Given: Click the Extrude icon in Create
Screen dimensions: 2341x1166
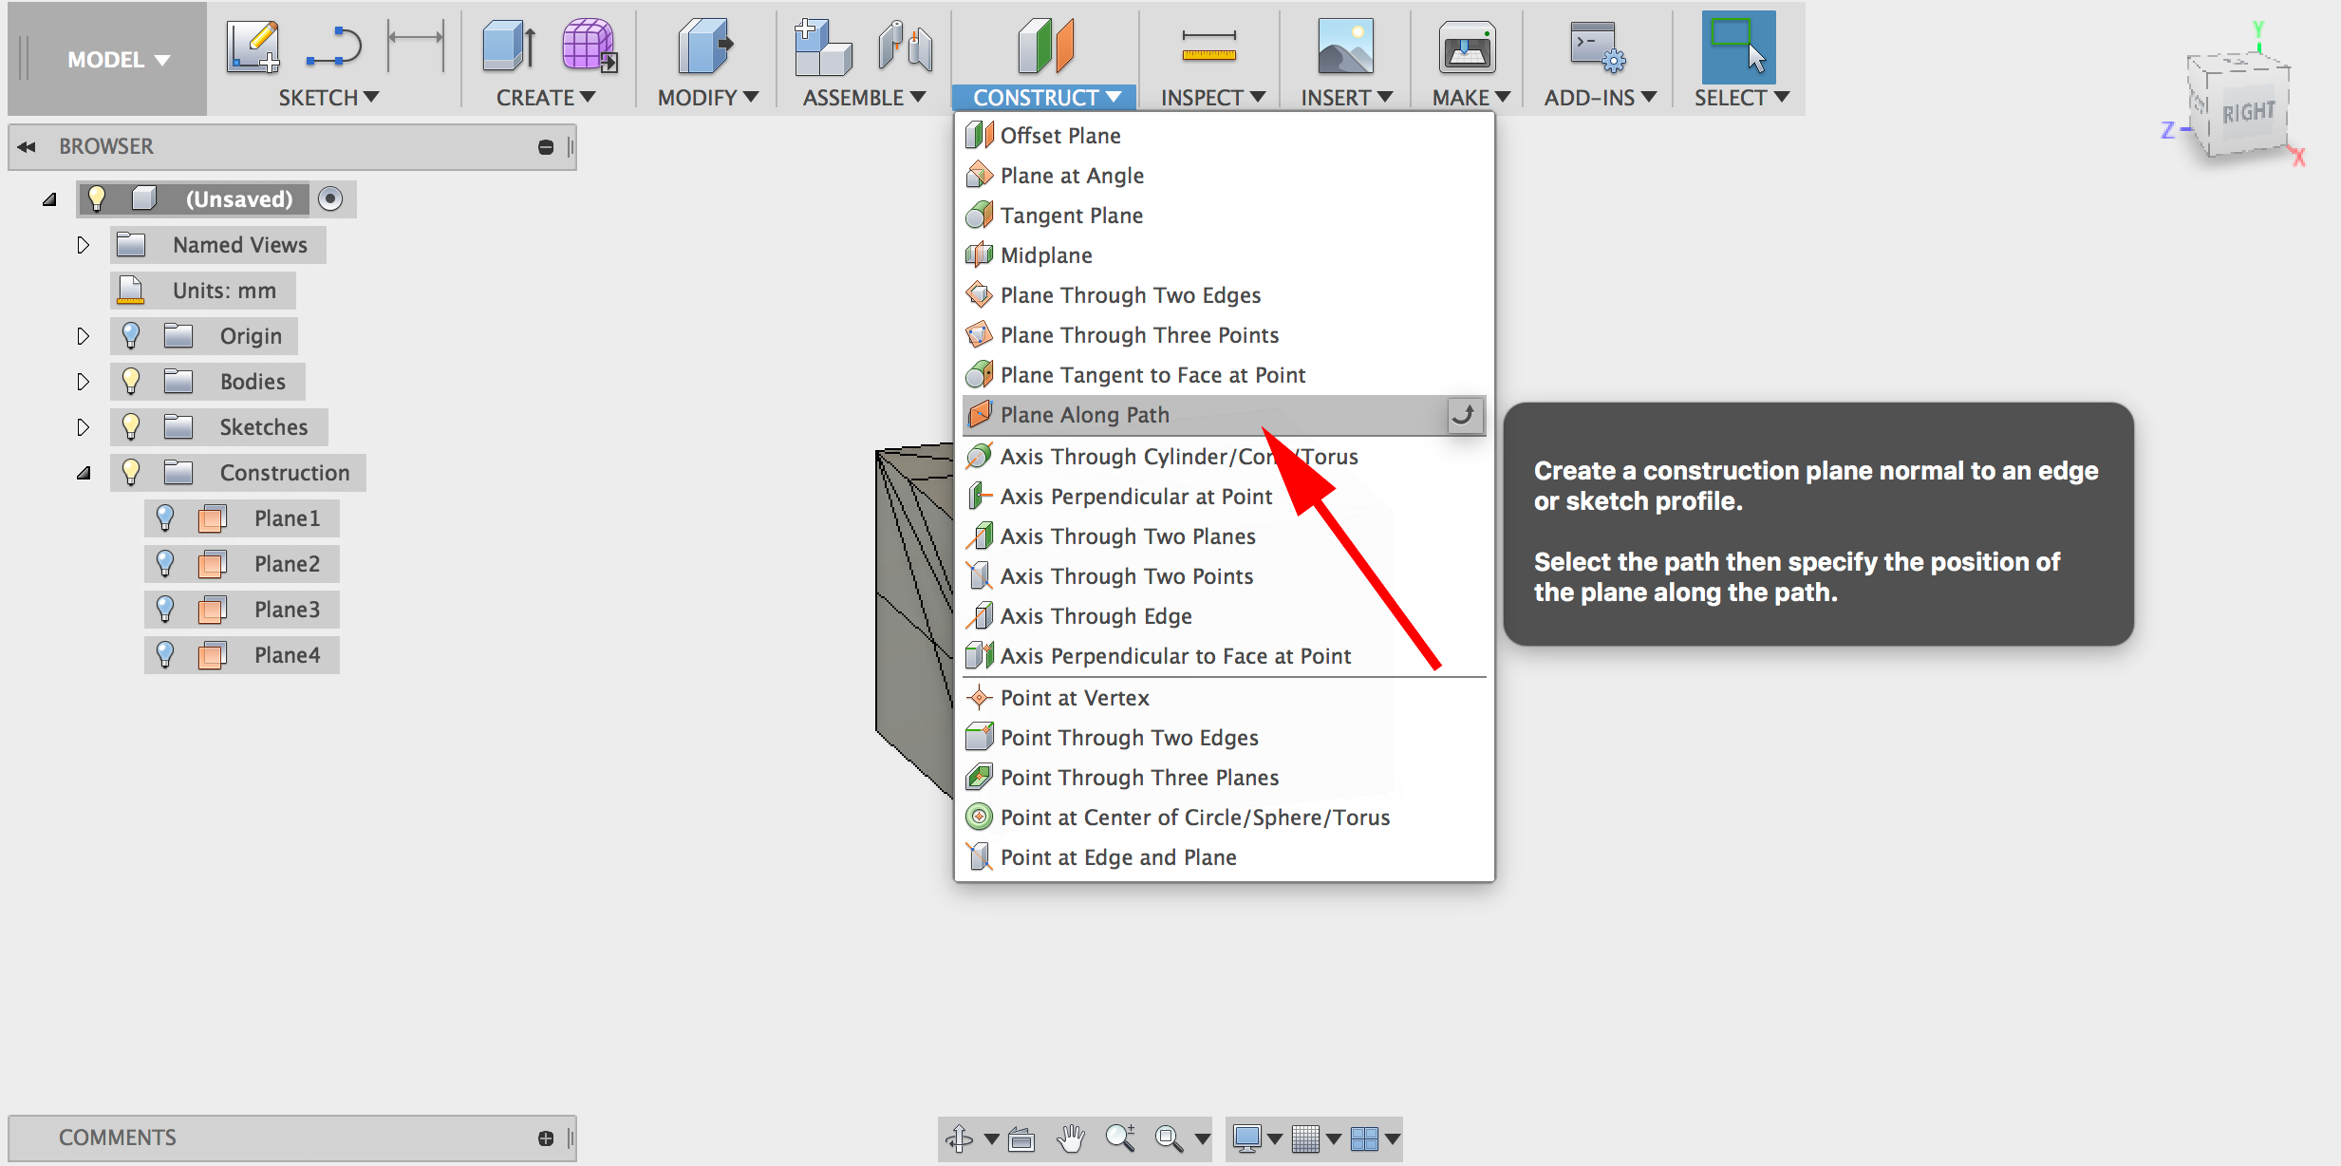Looking at the screenshot, I should click(x=509, y=47).
